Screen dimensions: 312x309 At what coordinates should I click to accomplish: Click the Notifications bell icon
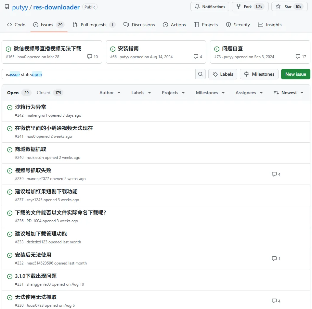click(x=197, y=6)
